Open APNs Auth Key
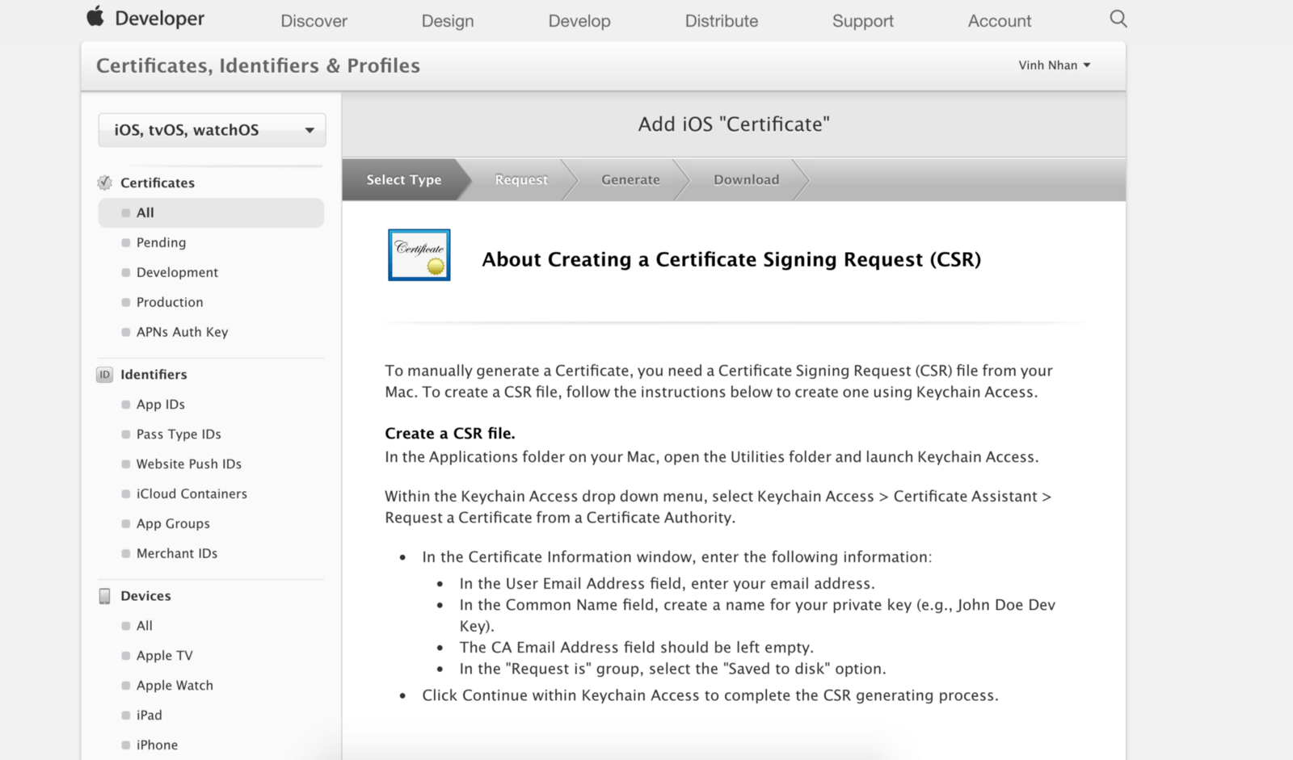 (182, 333)
